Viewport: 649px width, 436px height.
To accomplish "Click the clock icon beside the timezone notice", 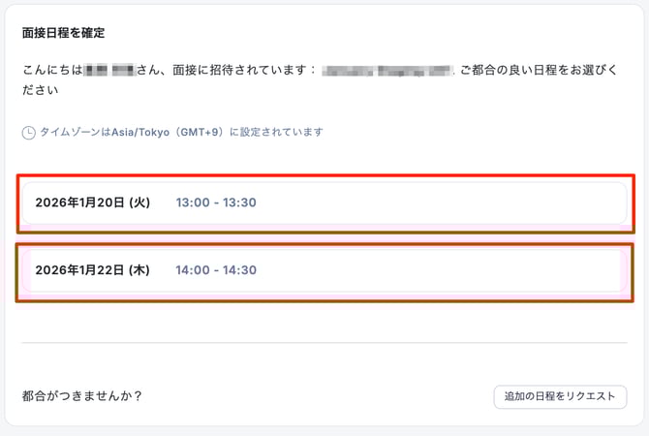I will (29, 132).
